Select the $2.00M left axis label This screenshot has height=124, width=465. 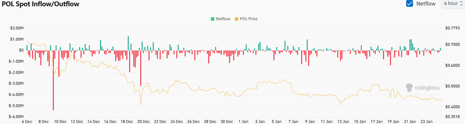tap(17, 28)
